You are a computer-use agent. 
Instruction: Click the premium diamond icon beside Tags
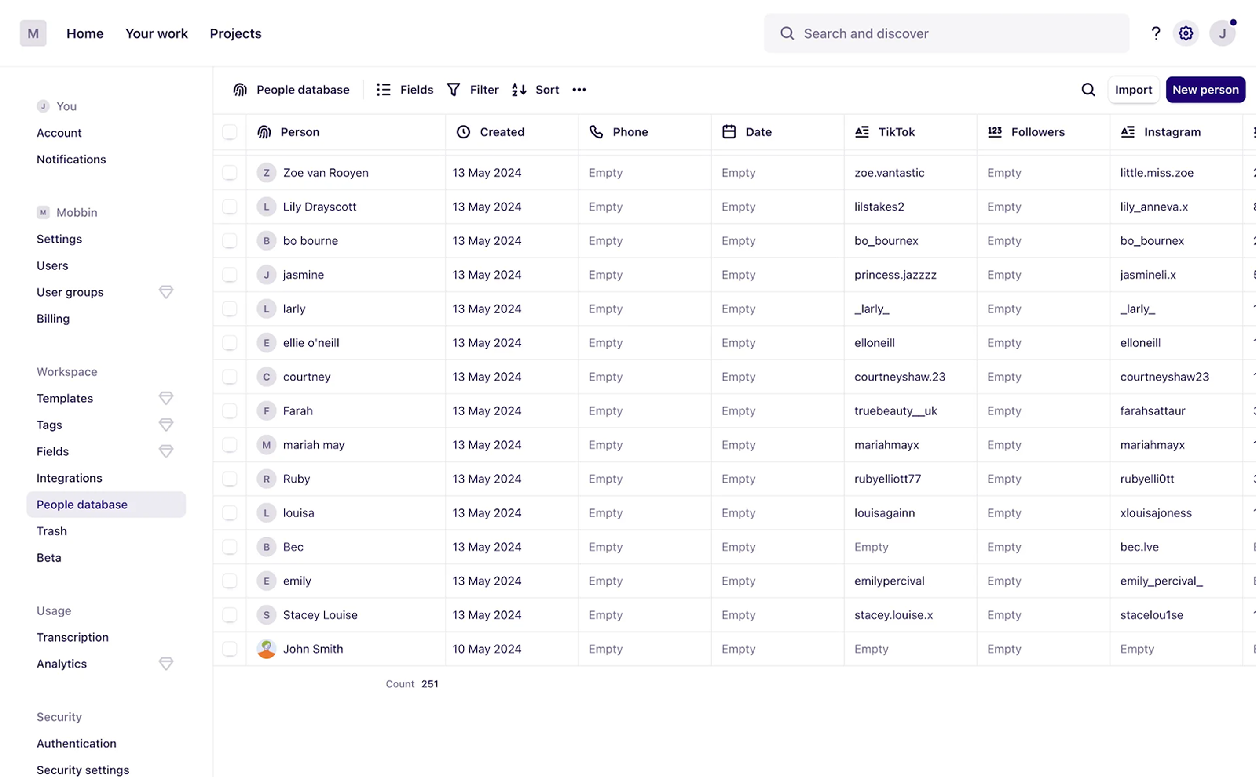pyautogui.click(x=165, y=425)
